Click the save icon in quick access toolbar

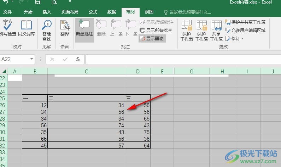coord(38,2)
